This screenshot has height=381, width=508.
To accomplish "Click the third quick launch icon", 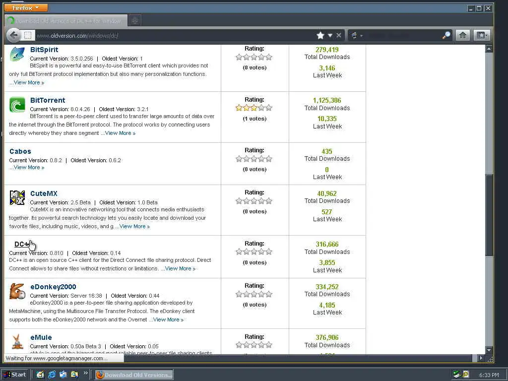I will pos(63,375).
